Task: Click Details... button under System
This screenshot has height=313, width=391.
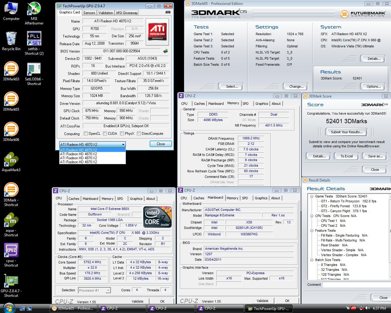Action: [x=373, y=59]
